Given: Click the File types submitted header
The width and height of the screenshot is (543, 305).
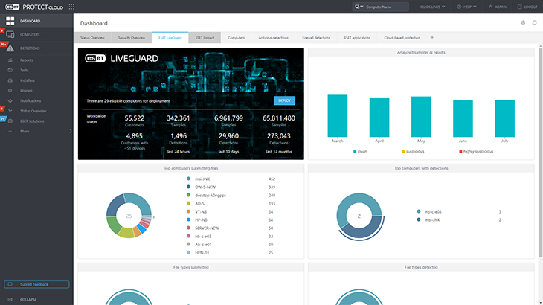Looking at the screenshot, I should click(x=191, y=267).
